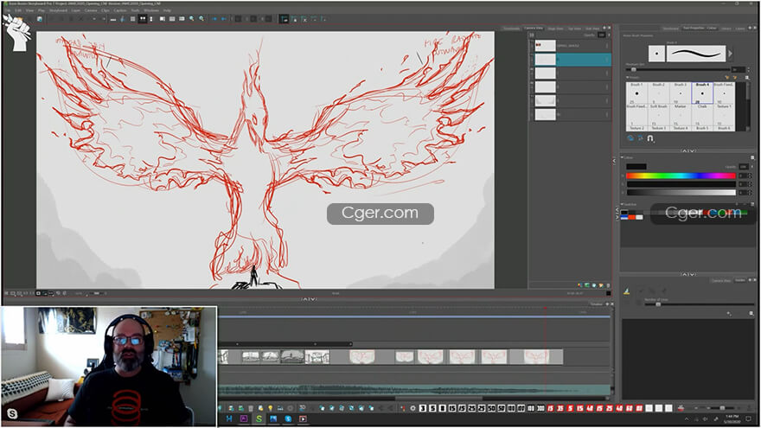This screenshot has width=761, height=428.
Task: Toggle the light bulb icon in bottom toolbar
Action: click(271, 408)
